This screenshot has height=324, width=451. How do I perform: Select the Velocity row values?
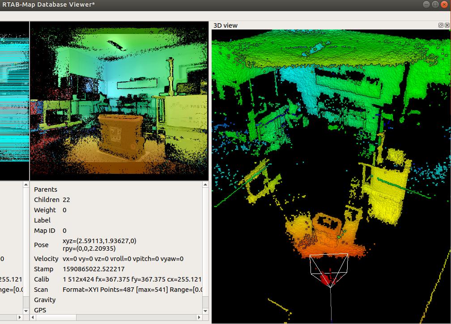(x=123, y=259)
